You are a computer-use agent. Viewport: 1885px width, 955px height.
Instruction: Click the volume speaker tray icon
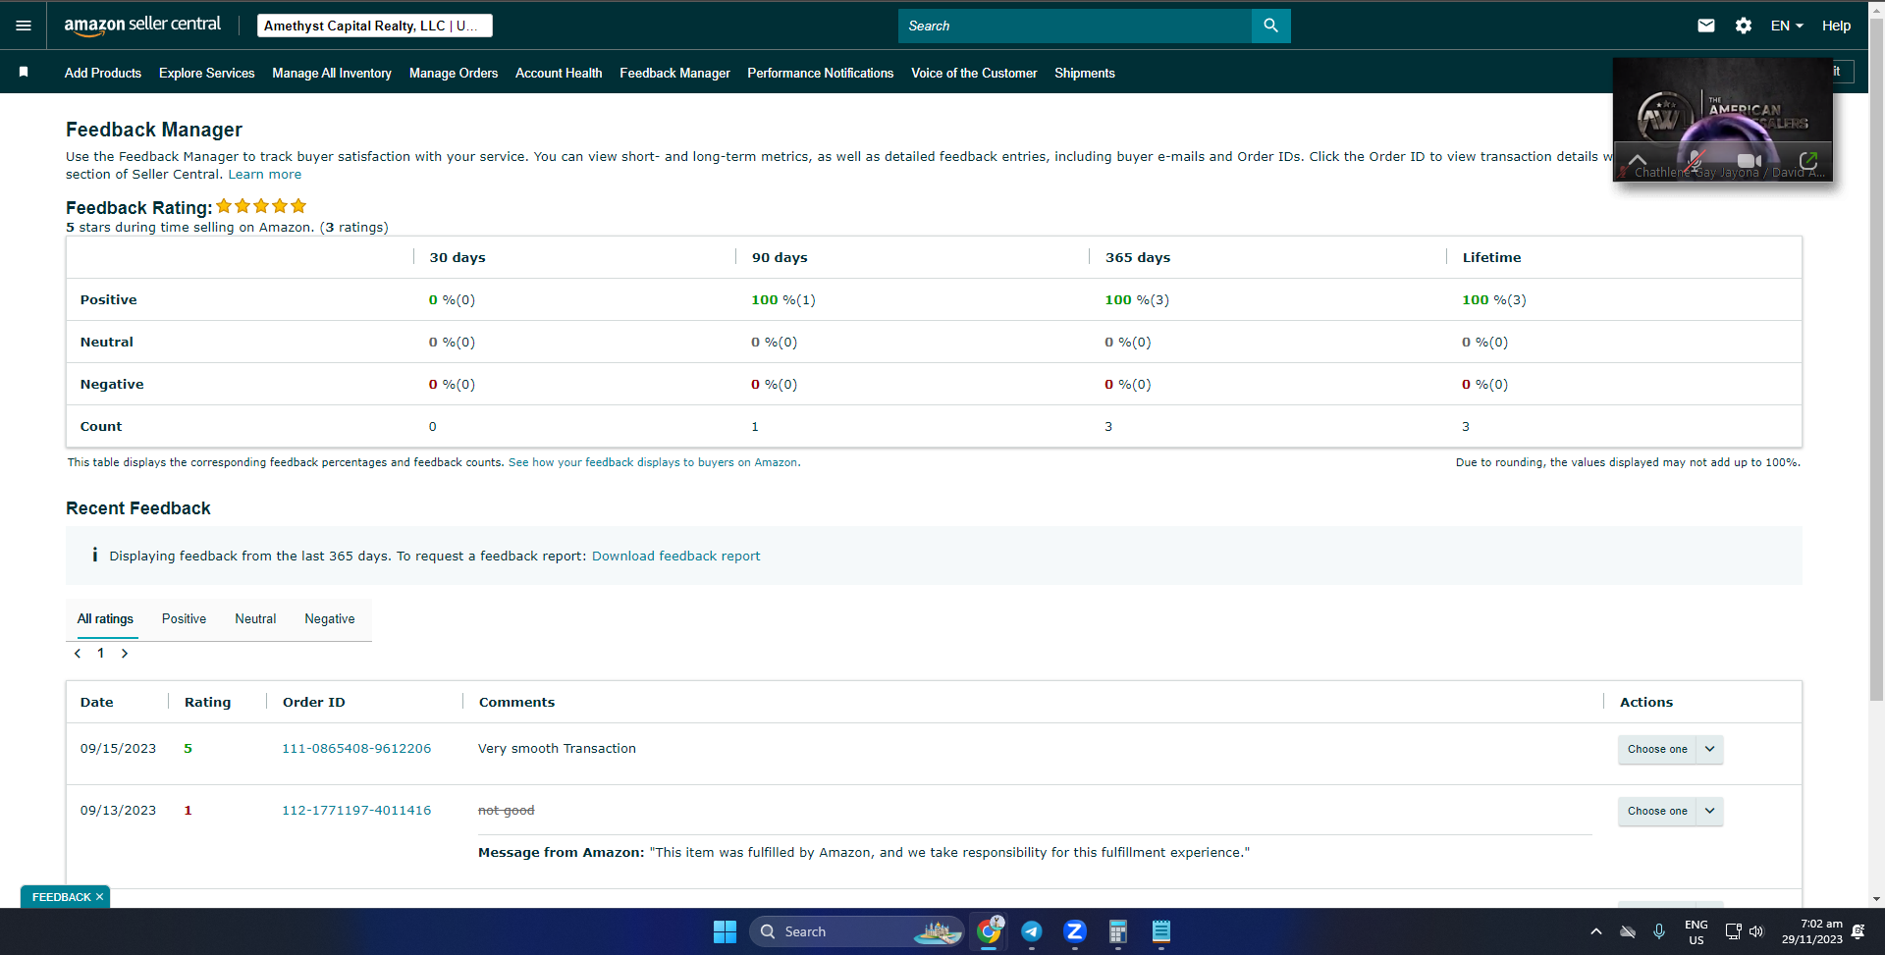(1756, 931)
